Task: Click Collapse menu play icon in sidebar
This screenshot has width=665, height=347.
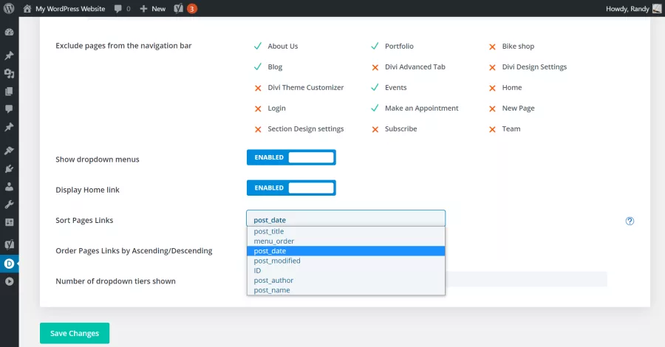Action: pyautogui.click(x=9, y=281)
